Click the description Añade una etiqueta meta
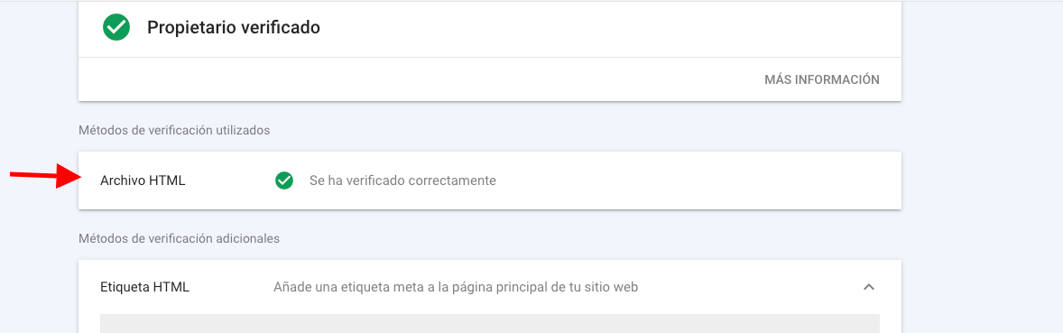This screenshot has height=333, width=1063. pos(456,287)
